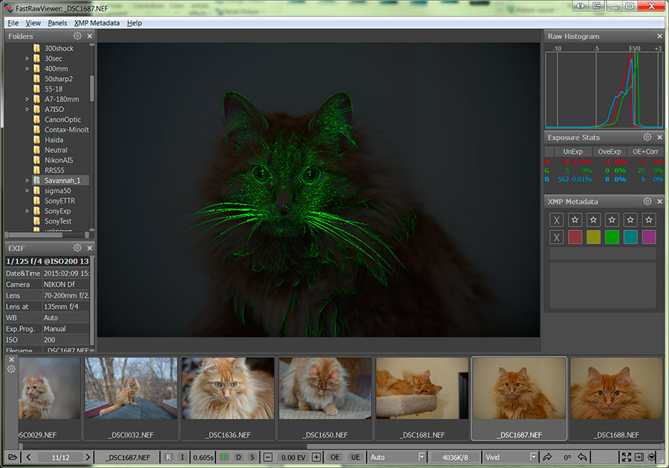
Task: Toggle UE underexposure display
Action: (x=355, y=457)
